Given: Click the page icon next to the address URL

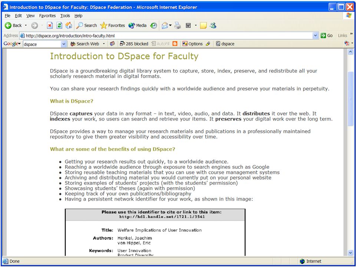Looking at the screenshot, I should tap(22, 36).
